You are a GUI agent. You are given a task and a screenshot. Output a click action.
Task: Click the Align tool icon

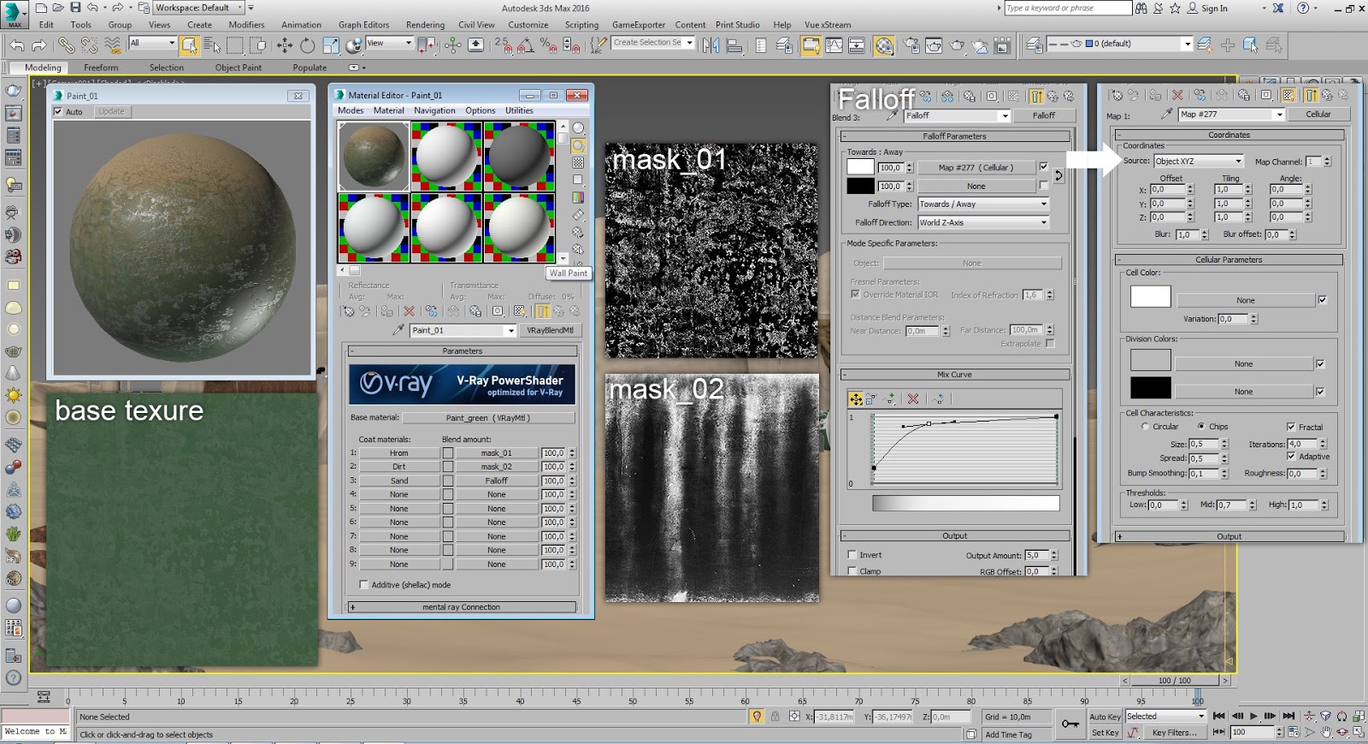point(734,44)
